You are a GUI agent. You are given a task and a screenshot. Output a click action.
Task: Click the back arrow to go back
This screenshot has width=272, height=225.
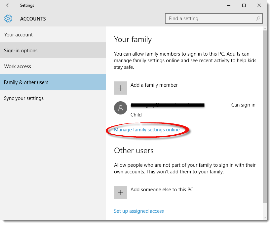(8, 5)
